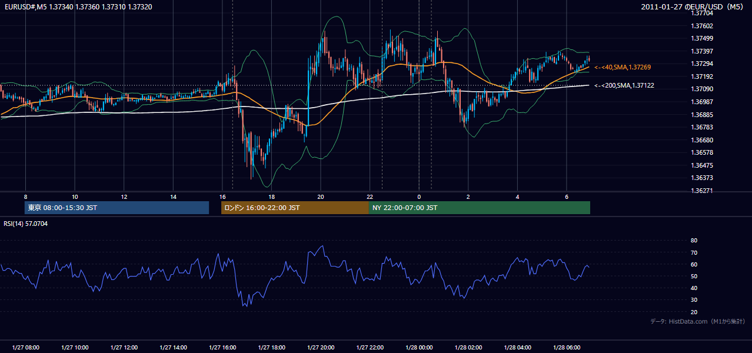Click the ロンドン 16:00-22:00 JST session bar

(295, 208)
